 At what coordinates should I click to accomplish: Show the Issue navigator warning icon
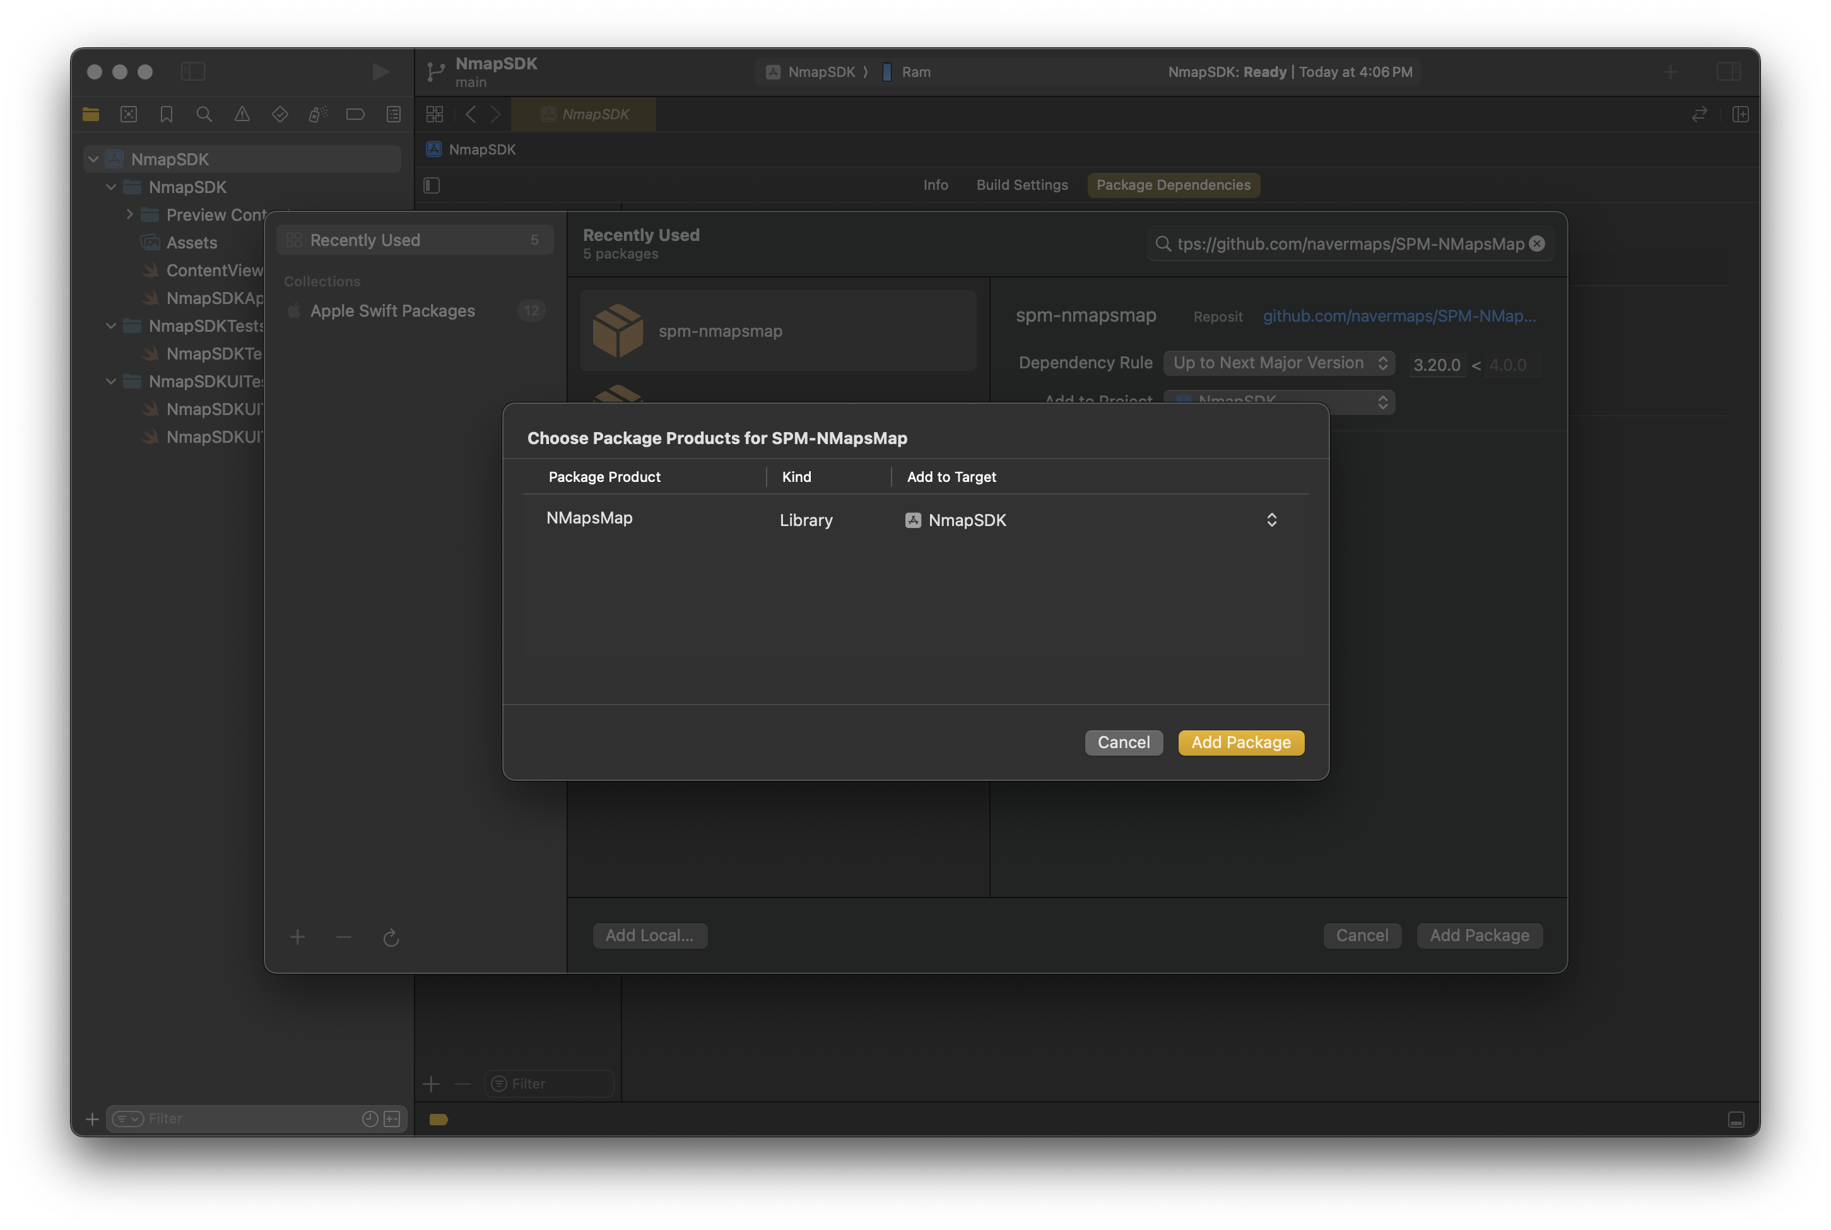242,115
